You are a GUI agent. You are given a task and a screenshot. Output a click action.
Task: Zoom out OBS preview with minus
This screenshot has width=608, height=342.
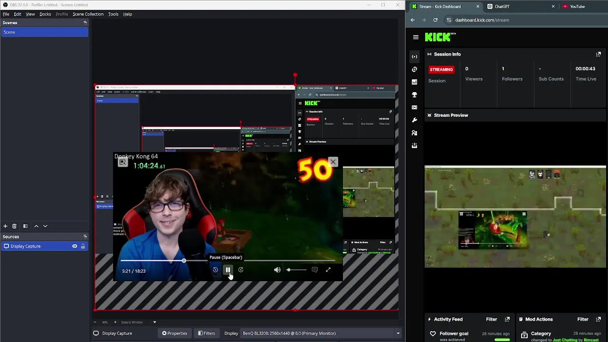point(96,322)
